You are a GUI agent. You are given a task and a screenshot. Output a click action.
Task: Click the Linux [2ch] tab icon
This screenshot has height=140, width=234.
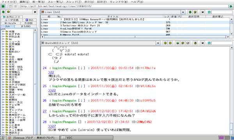coord(43,12)
